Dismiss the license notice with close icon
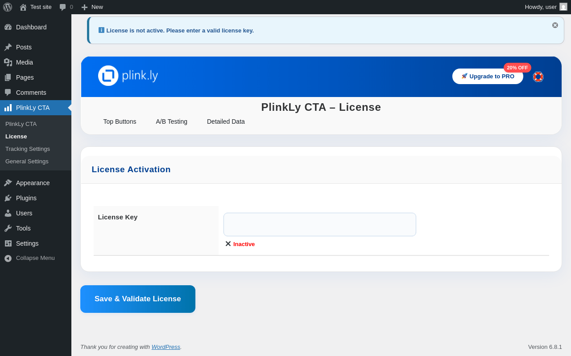This screenshot has width=571, height=356. [x=555, y=25]
